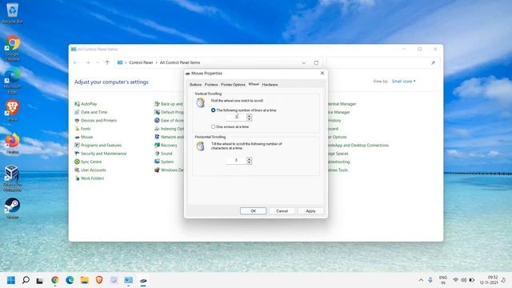
Task: Open the Recycle Bin desktop icon
Action: [x=12, y=13]
